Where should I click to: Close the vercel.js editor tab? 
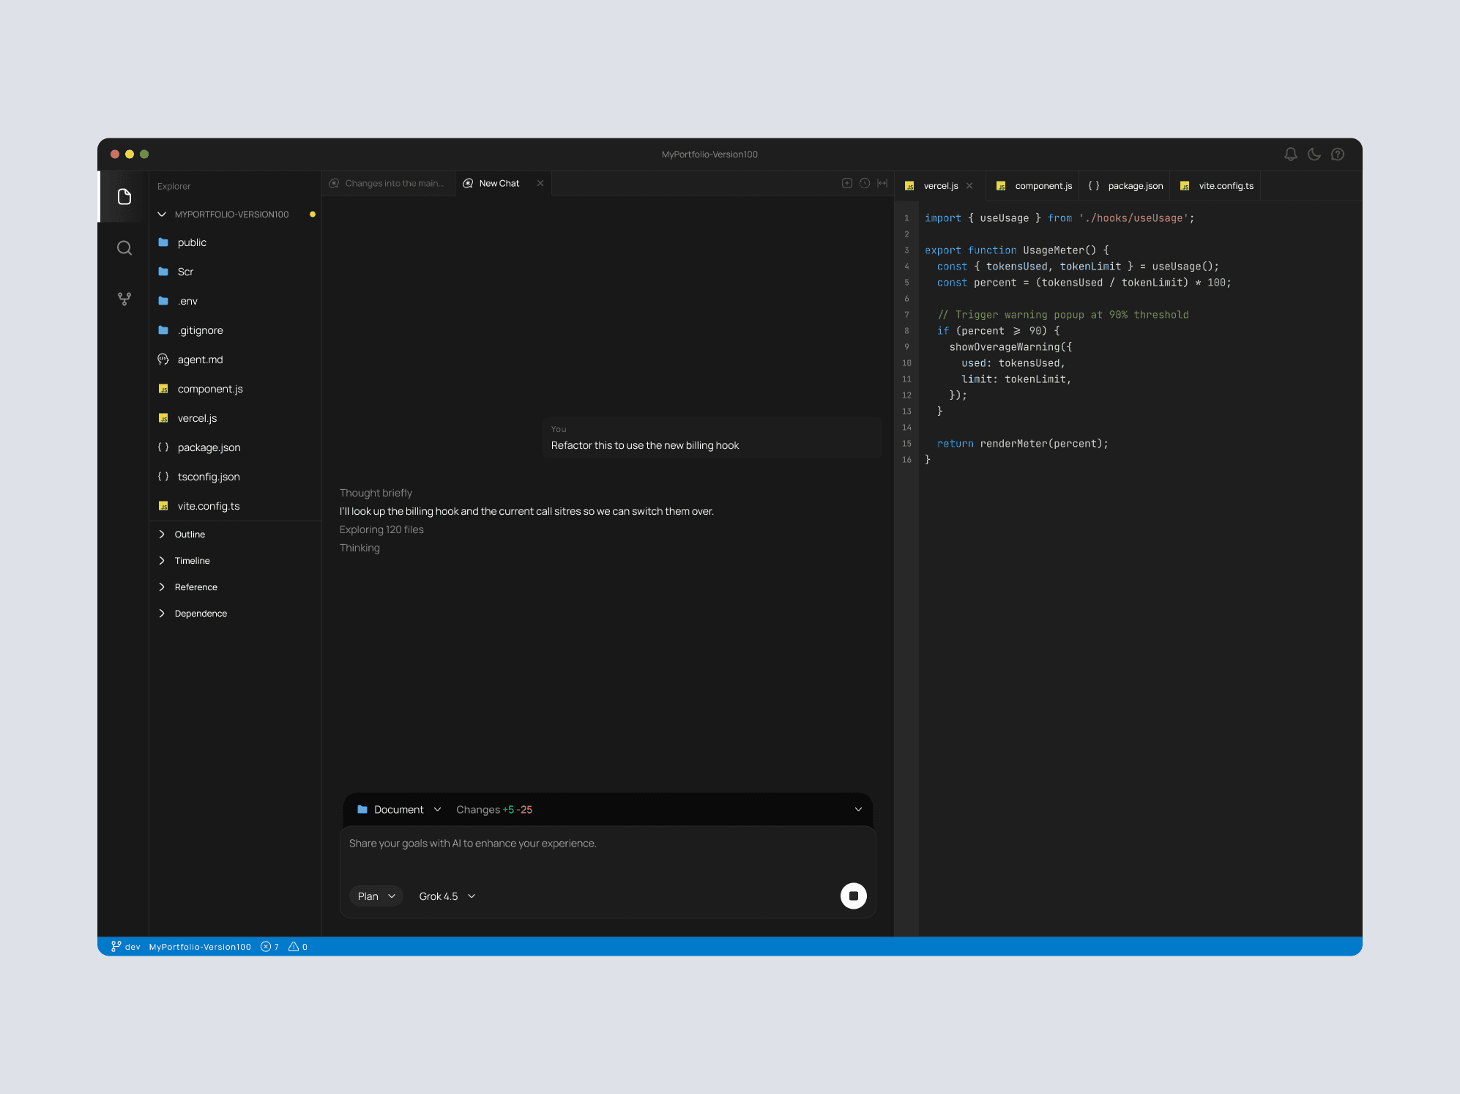969,186
